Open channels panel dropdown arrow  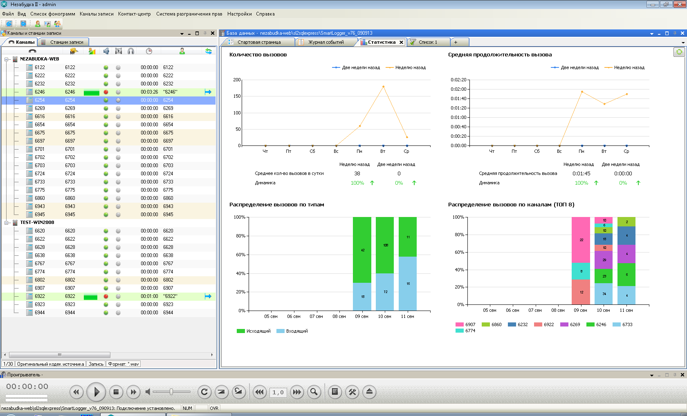[x=182, y=34]
